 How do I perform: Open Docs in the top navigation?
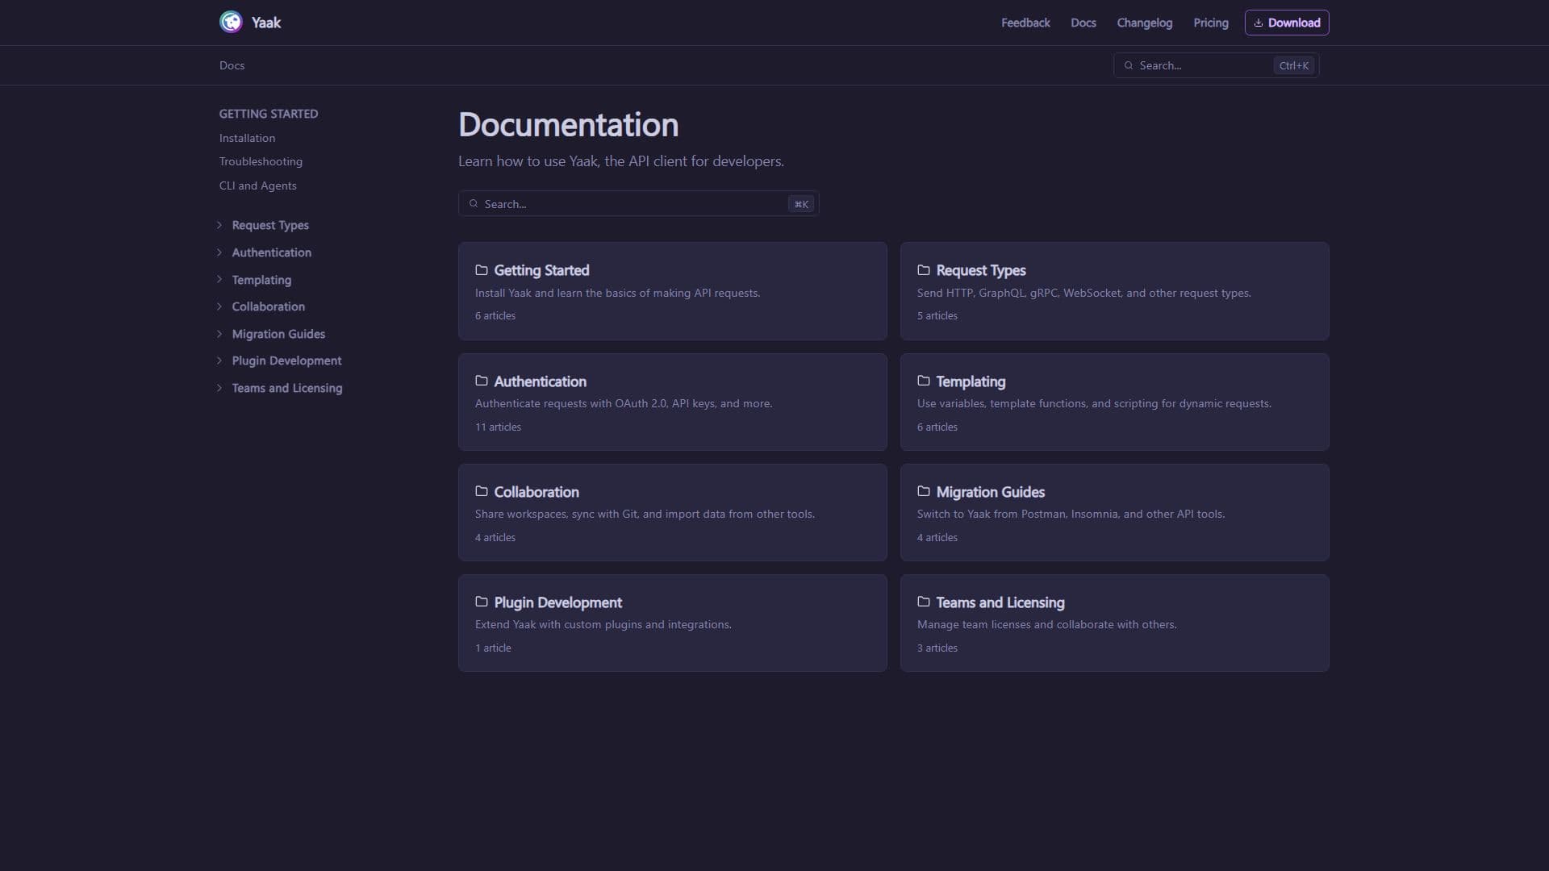[1083, 23]
